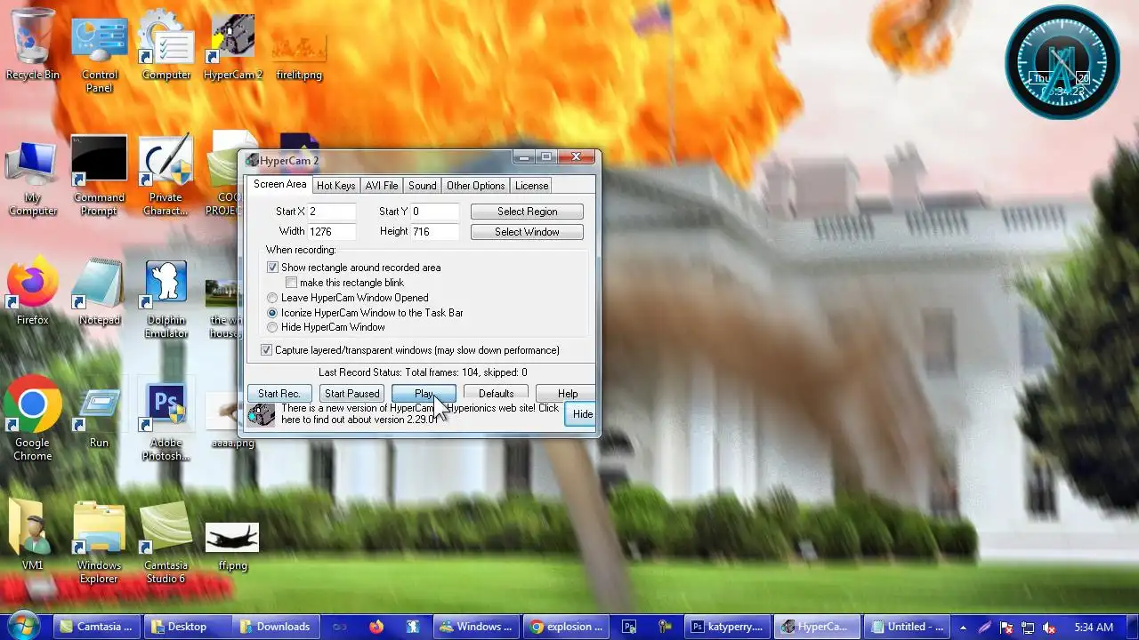Select the Command Prompt shortcut icon
The image size is (1139, 640).
100,176
